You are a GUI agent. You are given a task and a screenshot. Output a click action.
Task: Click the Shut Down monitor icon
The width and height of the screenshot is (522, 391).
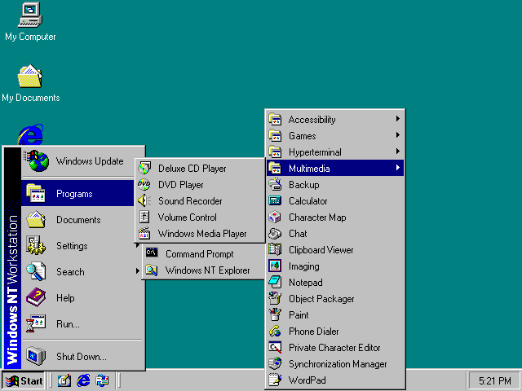click(36, 356)
